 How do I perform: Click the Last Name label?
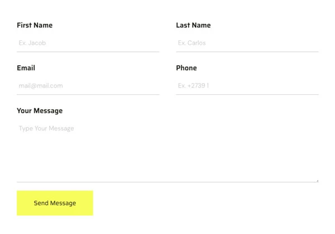pos(193,25)
